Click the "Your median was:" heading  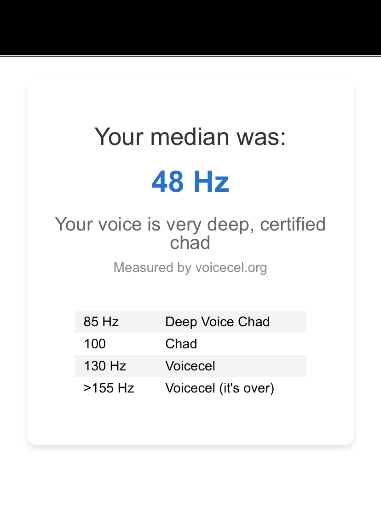coord(190,137)
